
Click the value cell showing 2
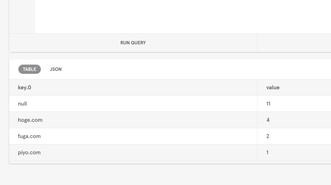[268, 136]
